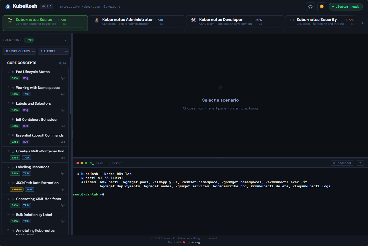Click the terminal prompt $_ icon
368x246 pixels.
[x=92, y=163]
